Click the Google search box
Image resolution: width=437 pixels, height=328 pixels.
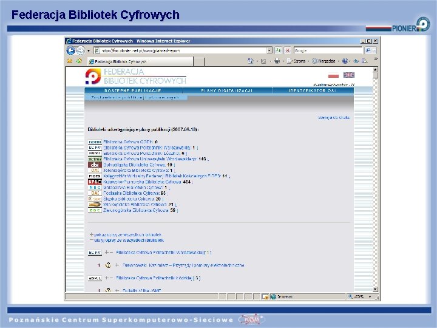coord(328,50)
